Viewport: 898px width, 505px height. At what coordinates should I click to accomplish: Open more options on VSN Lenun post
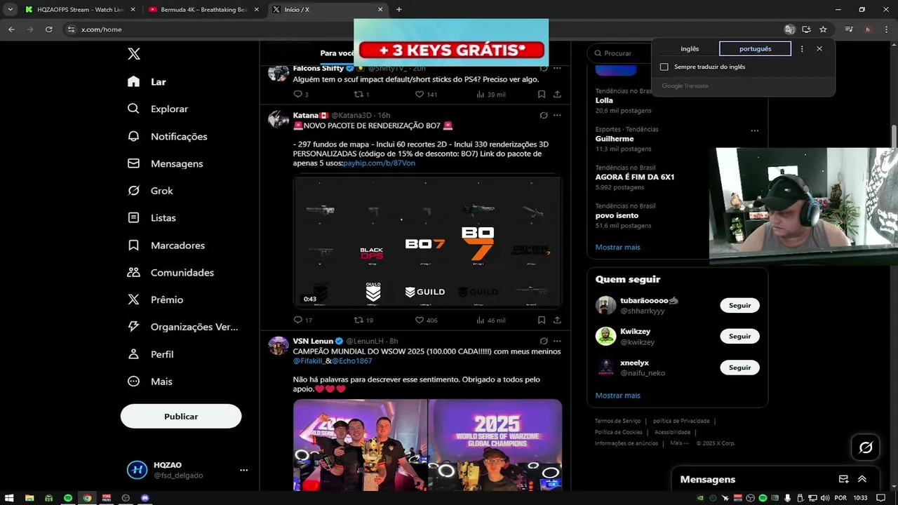point(557,341)
